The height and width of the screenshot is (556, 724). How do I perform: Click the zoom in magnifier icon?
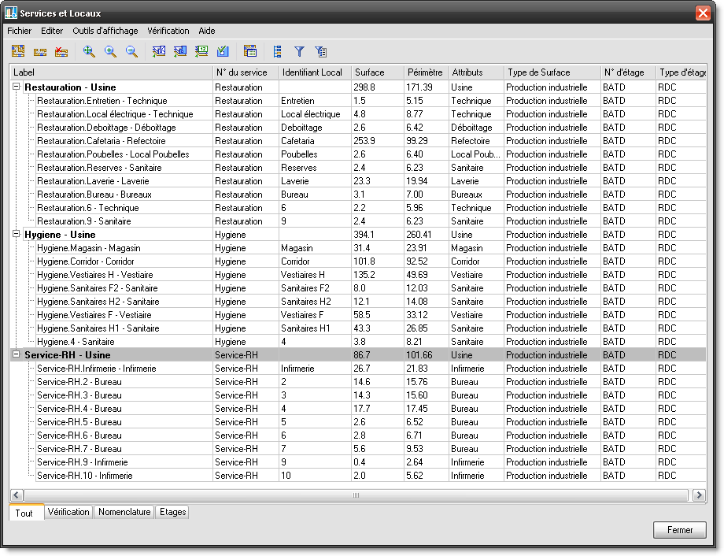click(x=110, y=51)
